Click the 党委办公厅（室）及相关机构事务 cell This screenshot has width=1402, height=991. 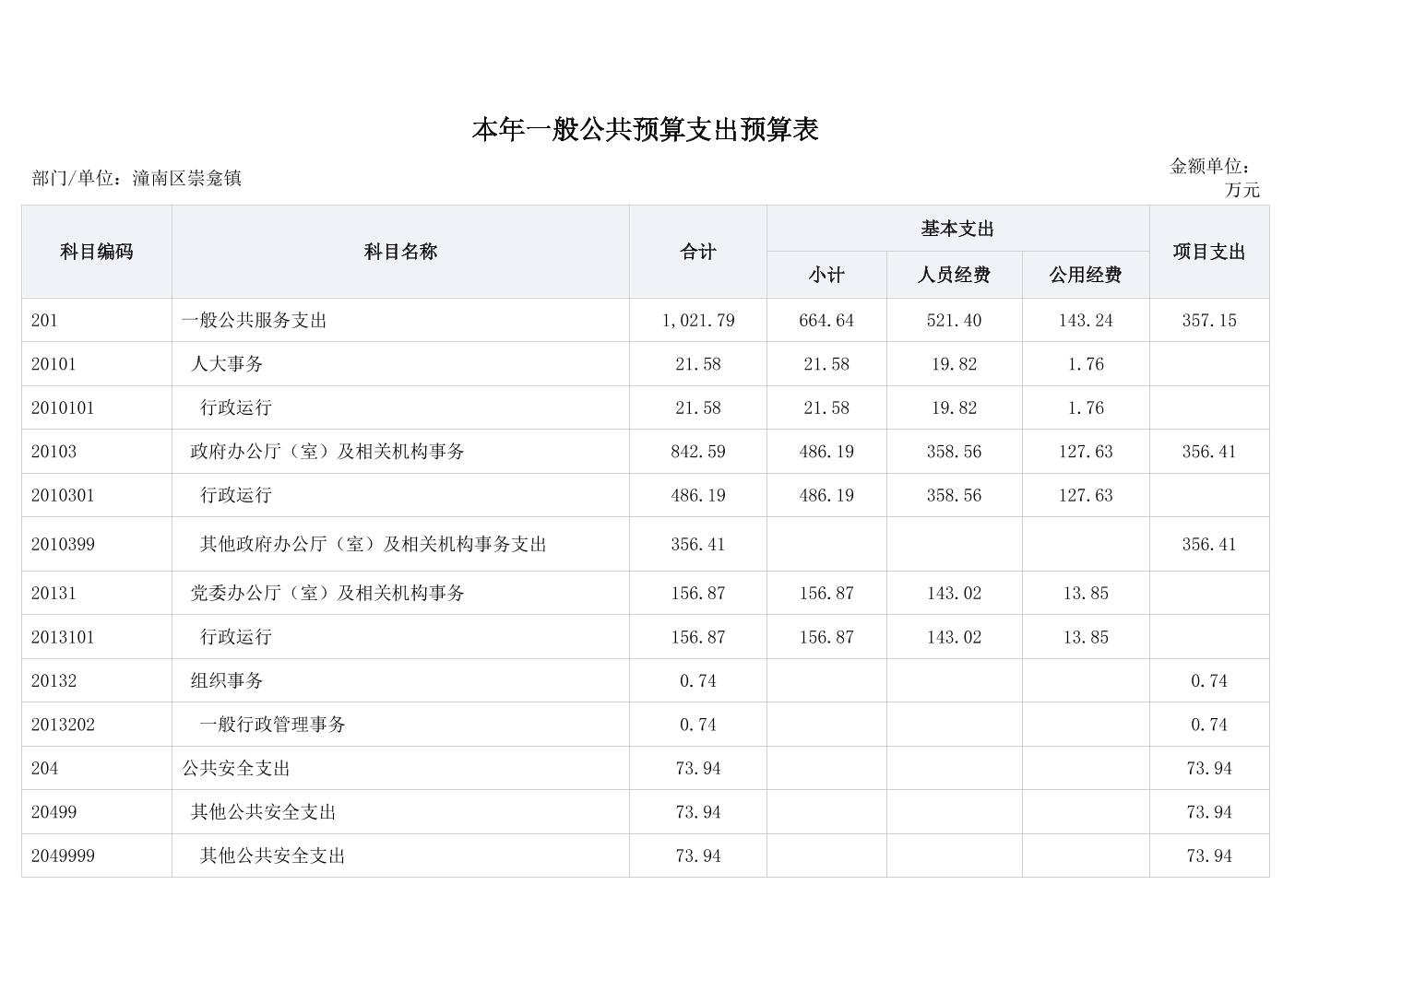tap(327, 594)
